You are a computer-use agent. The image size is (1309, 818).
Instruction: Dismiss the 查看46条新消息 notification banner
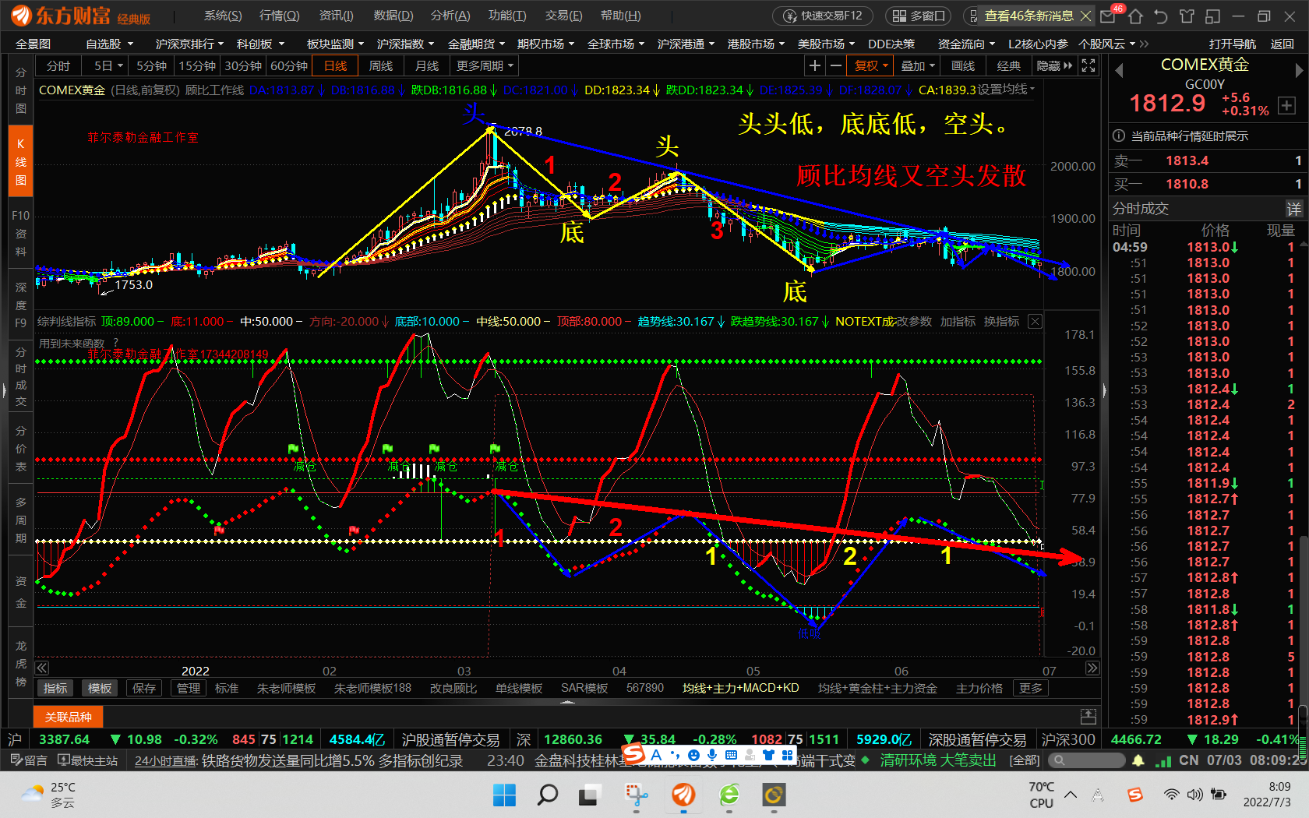(x=1086, y=16)
